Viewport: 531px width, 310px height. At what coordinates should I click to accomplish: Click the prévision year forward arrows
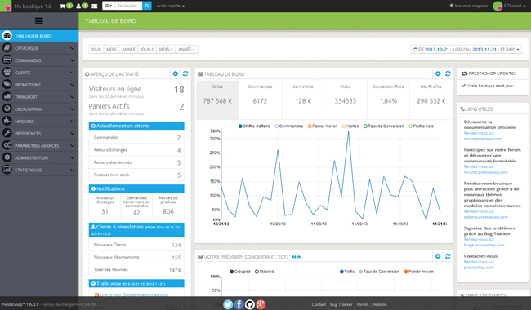[x=298, y=257]
